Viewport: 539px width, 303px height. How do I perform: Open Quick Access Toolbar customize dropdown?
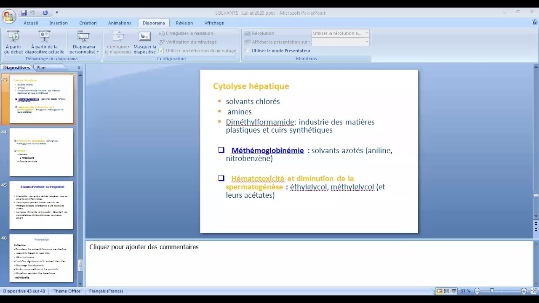pos(57,13)
